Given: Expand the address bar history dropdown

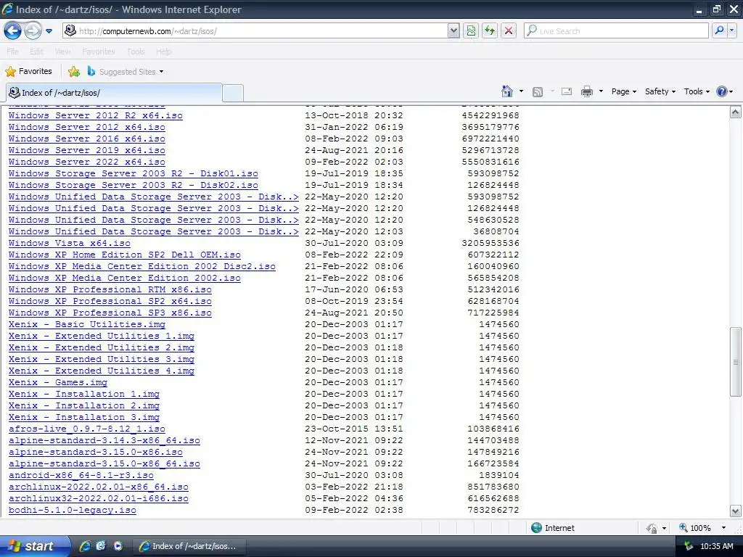Looking at the screenshot, I should tap(453, 30).
